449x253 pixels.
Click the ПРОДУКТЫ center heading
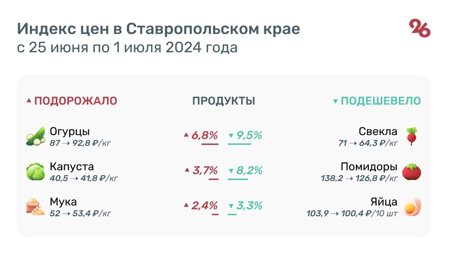coord(223,101)
